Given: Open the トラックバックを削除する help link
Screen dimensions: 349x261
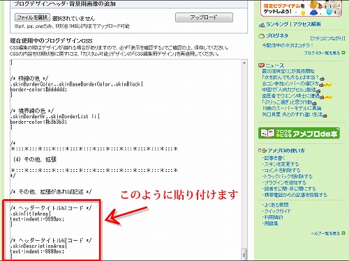Looking at the screenshot, I should (288, 177).
